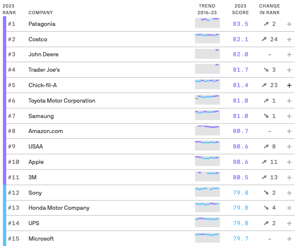Image resolution: width=300 pixels, height=246 pixels.
Task: Click the Company column header
Action: pos(40,13)
